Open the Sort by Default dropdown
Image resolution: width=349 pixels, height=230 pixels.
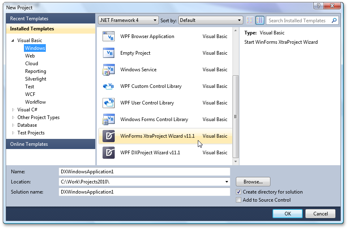(210, 20)
